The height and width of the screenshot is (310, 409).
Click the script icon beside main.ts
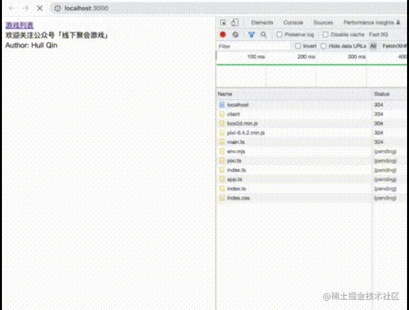pos(222,142)
